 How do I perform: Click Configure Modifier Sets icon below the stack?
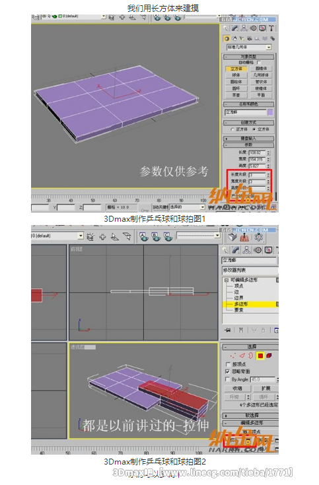tap(277, 330)
